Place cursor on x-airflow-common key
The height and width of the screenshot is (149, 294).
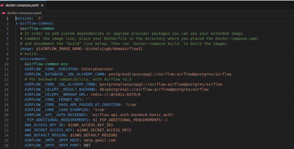coord(34,23)
